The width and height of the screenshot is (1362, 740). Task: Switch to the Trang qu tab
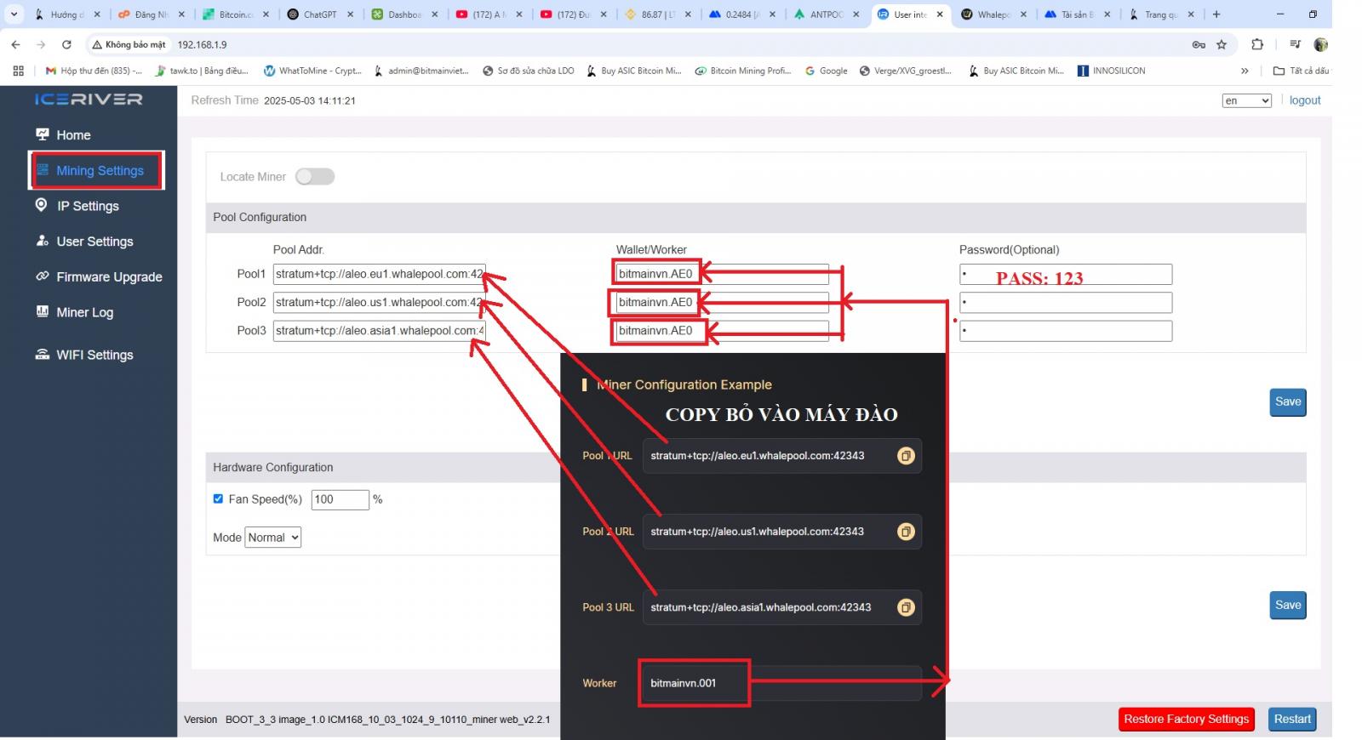(1163, 14)
